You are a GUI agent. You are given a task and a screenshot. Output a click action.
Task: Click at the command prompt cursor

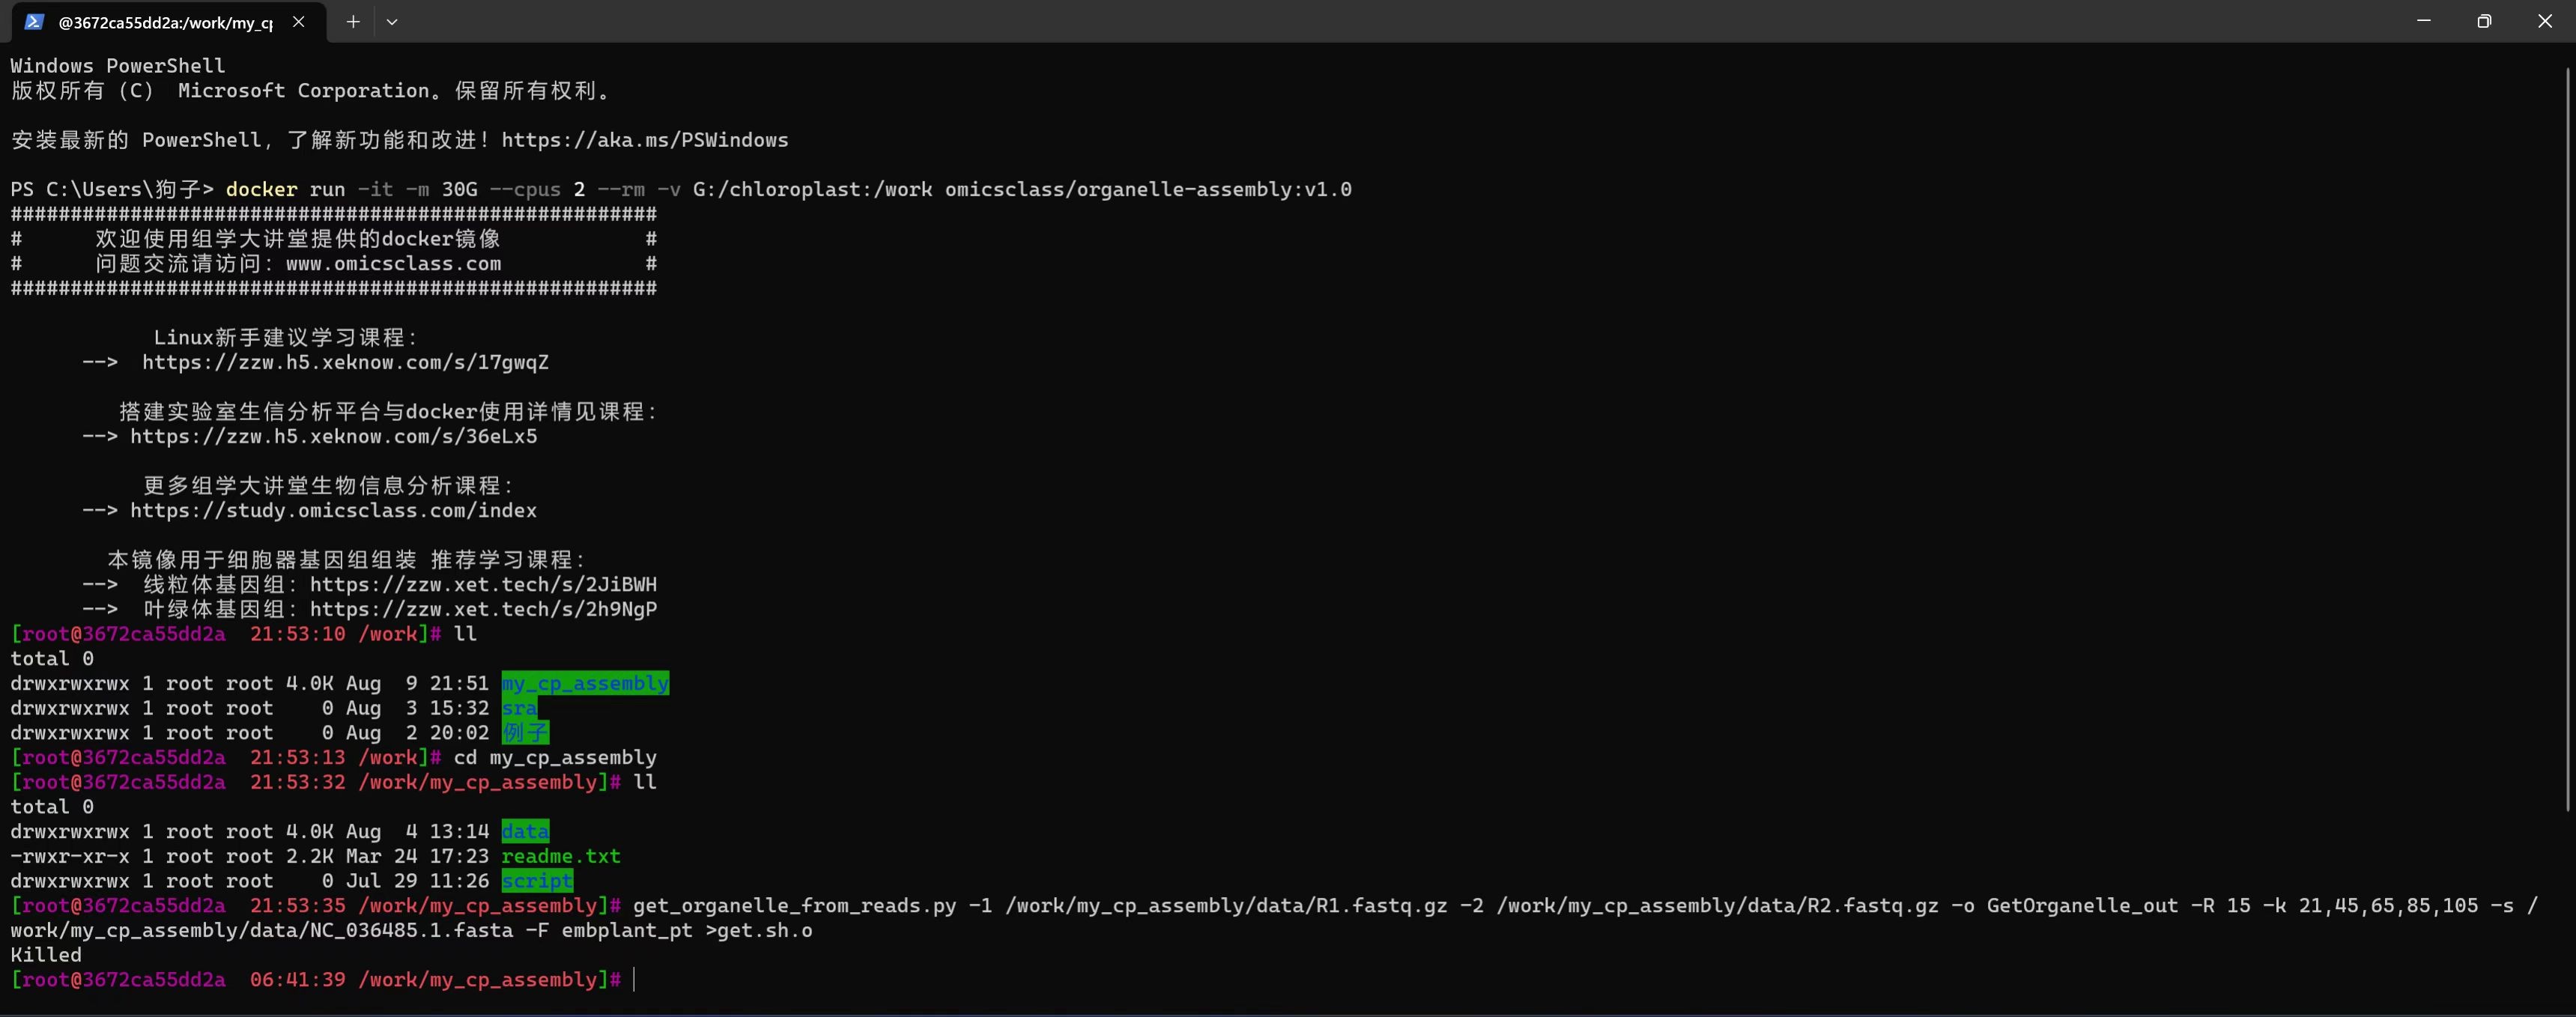(x=634, y=980)
